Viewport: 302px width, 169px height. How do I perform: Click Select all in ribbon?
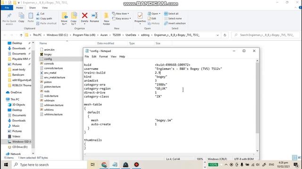click(171, 14)
